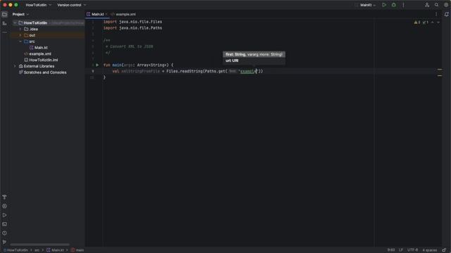Image resolution: width=451 pixels, height=253 pixels.
Task: Go to previous highlighted error arrow
Action: click(x=432, y=22)
